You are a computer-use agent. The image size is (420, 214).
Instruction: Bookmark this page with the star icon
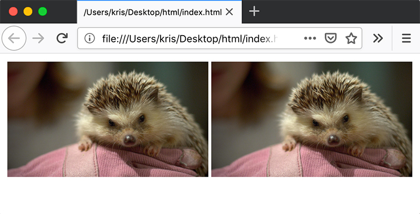pyautogui.click(x=351, y=38)
